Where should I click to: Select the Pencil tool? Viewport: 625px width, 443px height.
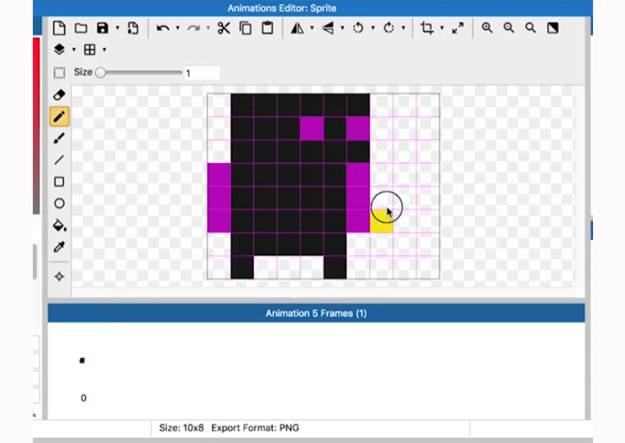click(x=60, y=116)
